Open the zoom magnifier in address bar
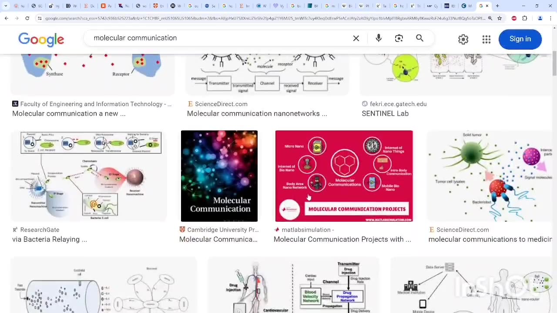The height and width of the screenshot is (313, 557). pyautogui.click(x=490, y=18)
